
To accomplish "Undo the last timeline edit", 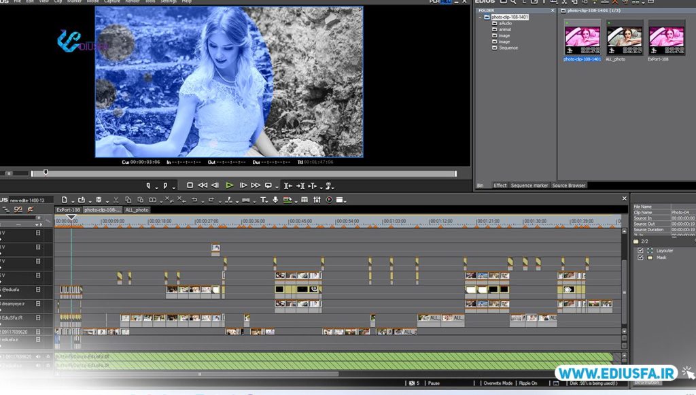I will (x=194, y=200).
